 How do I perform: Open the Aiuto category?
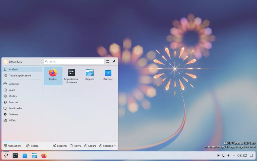pos(22,90)
